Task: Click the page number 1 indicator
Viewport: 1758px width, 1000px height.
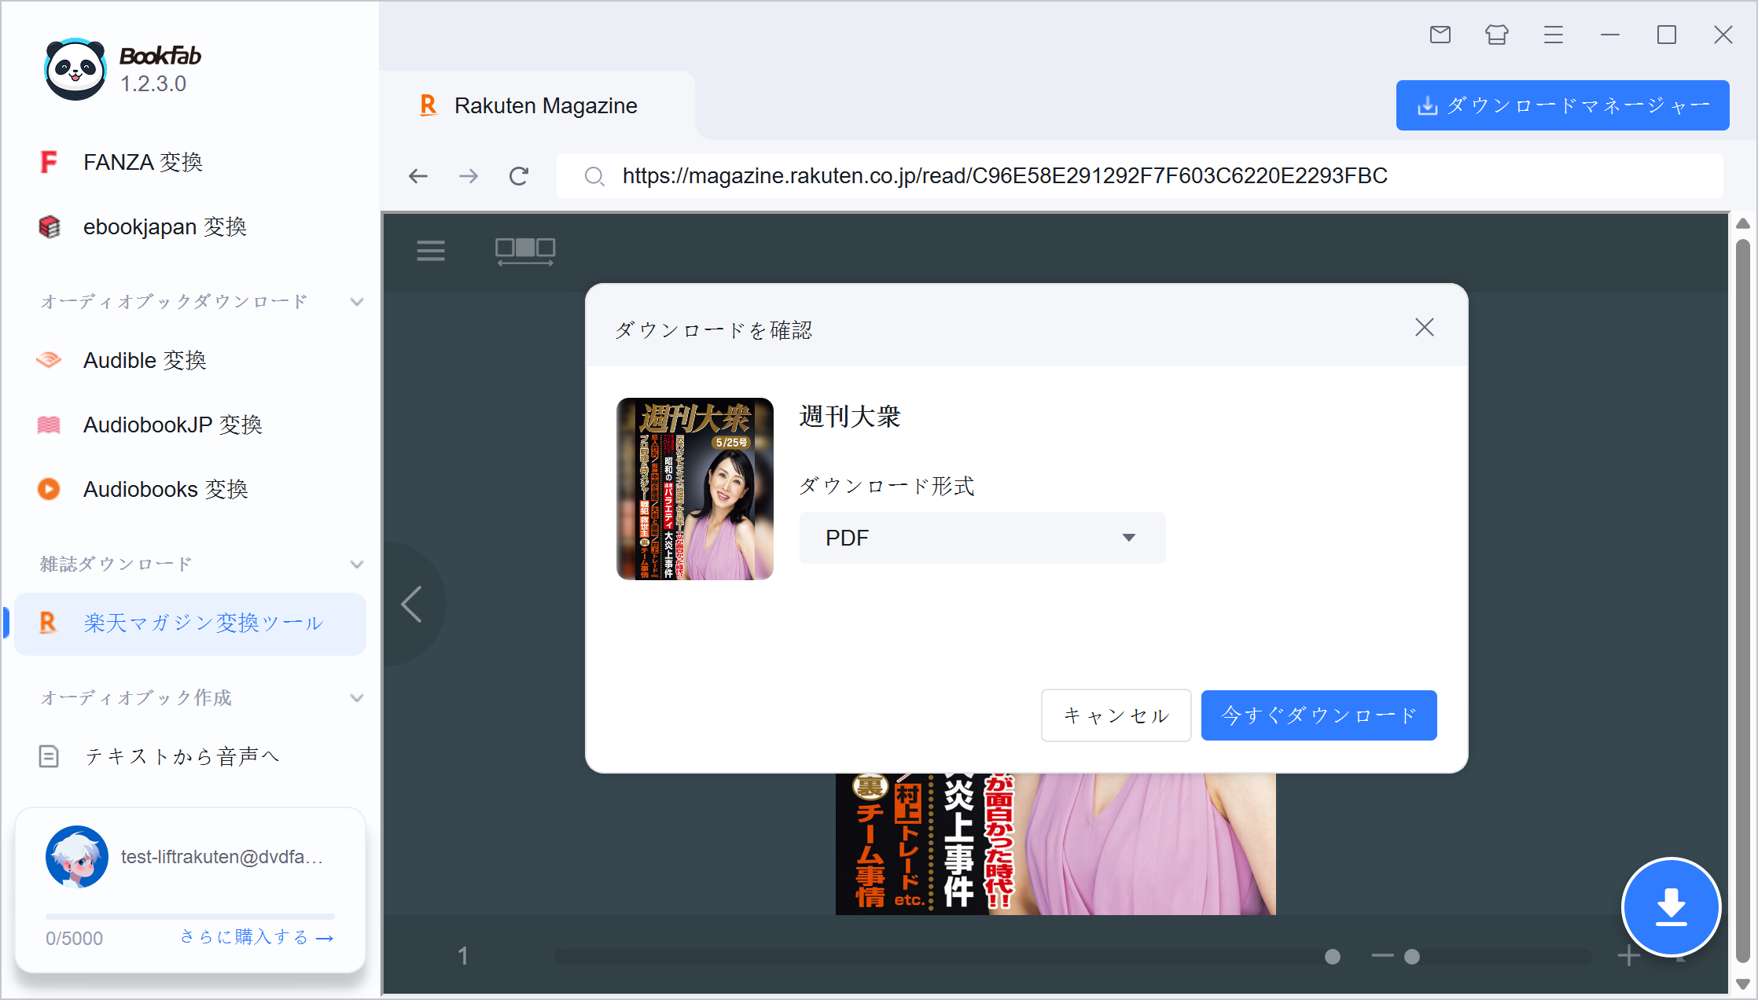Action: 463,956
